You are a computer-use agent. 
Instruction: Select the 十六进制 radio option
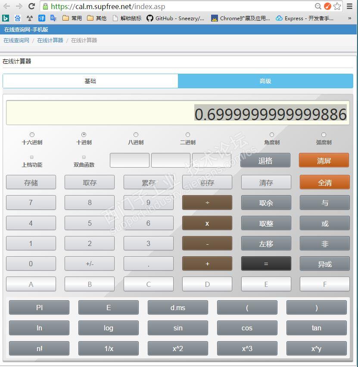[x=32, y=134]
